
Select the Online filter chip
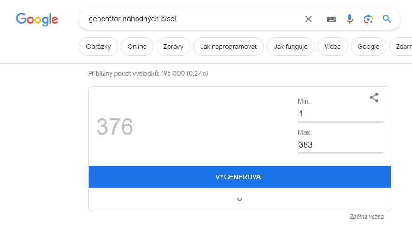point(137,46)
